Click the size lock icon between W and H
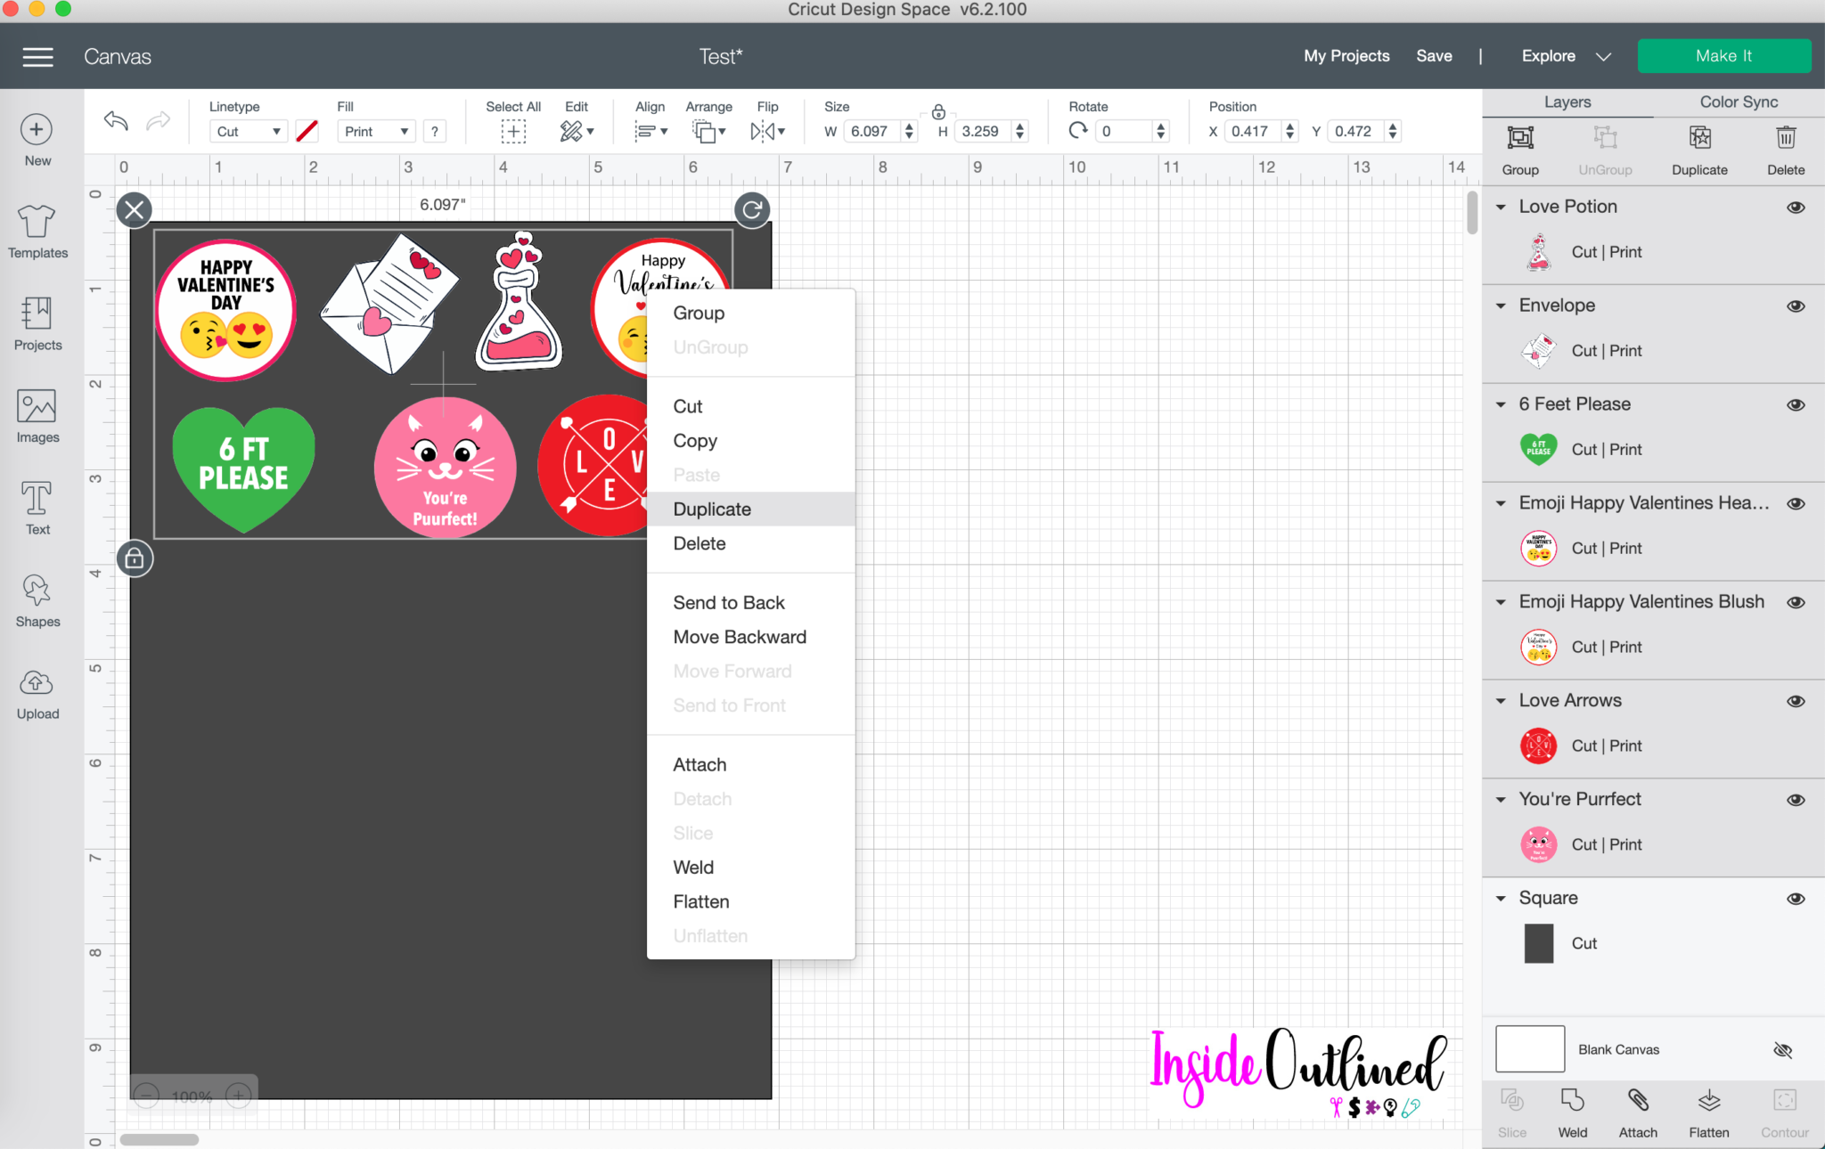This screenshot has width=1825, height=1149. [x=937, y=114]
